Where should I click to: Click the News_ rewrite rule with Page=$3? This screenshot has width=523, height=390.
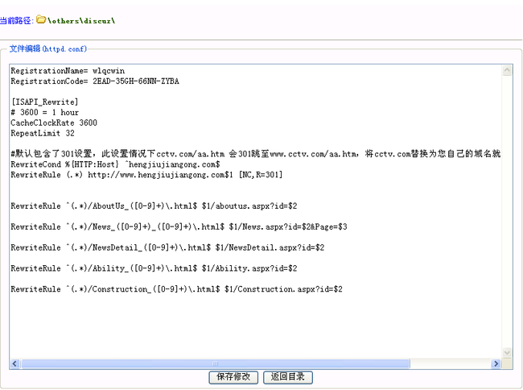(x=179, y=226)
